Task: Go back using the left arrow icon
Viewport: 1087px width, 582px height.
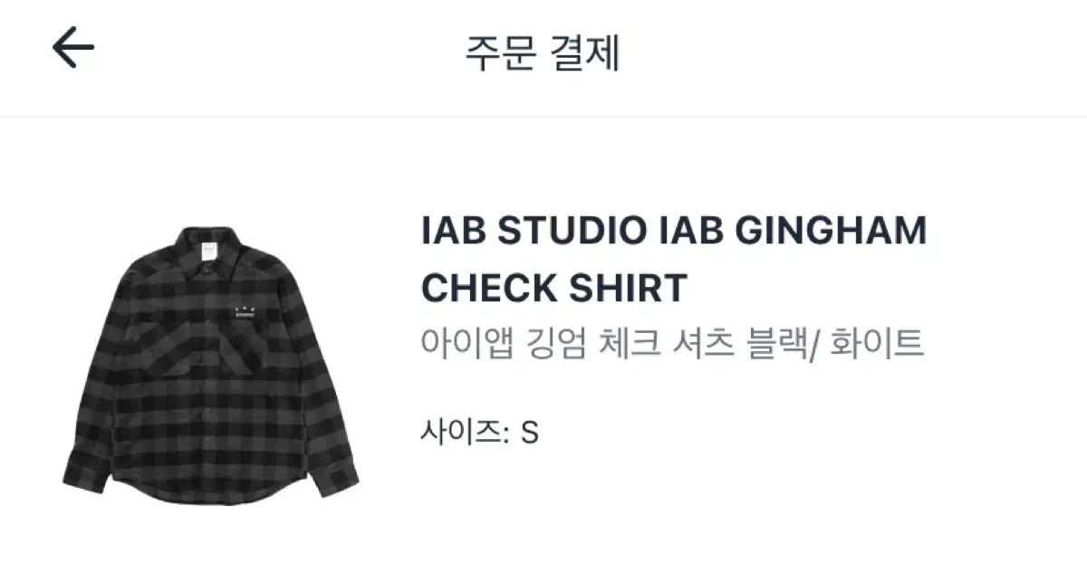Action: 73,47
